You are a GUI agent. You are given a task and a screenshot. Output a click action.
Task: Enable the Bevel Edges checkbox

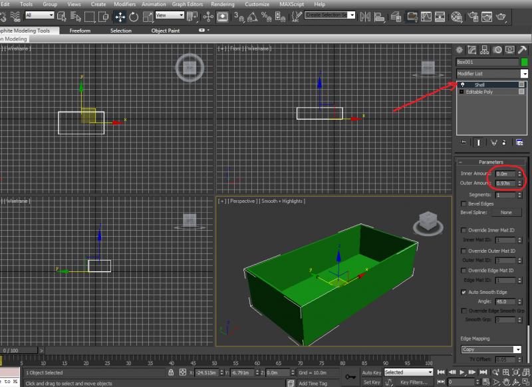pos(464,203)
